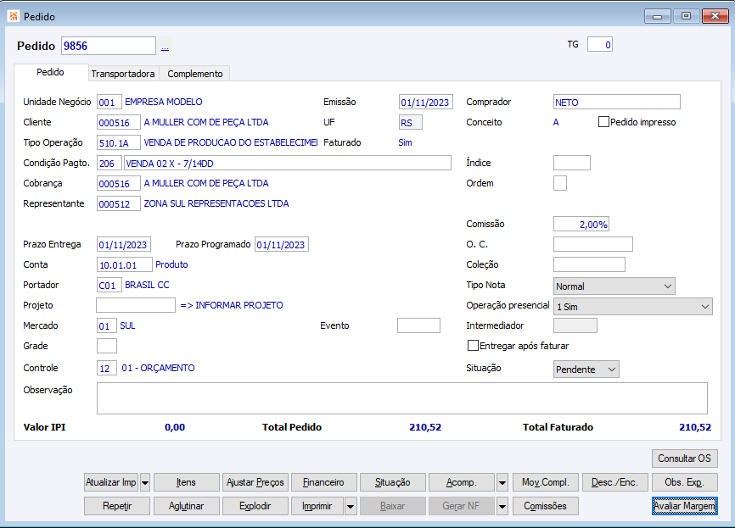
Task: Click the Repetir button
Action: pos(117,506)
